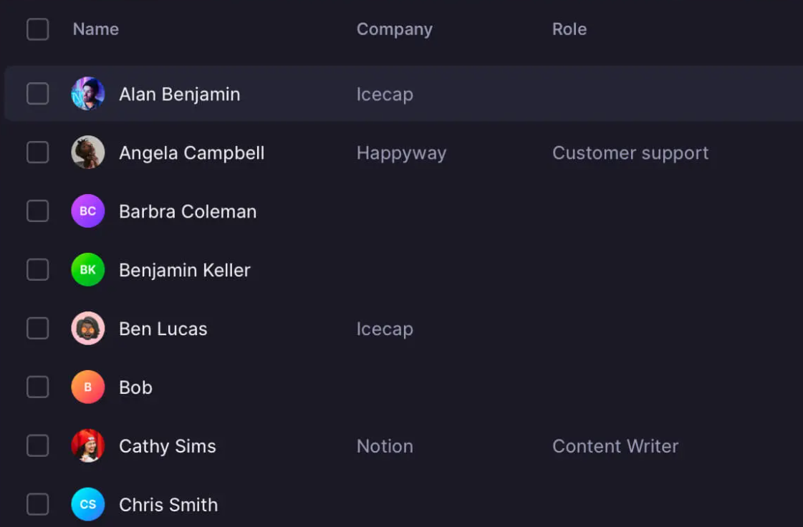Click the Customer support role cell
Screen dimensions: 803x527
pos(630,153)
